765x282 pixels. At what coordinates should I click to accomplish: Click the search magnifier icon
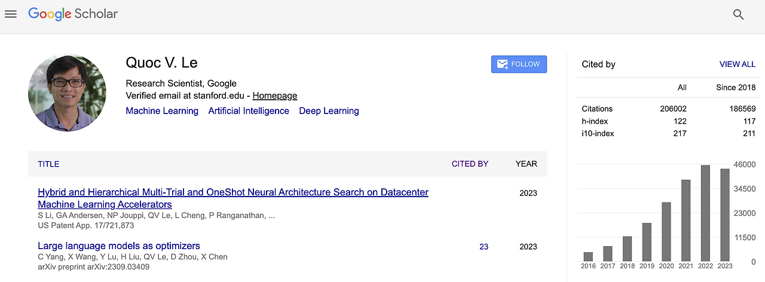(x=738, y=14)
